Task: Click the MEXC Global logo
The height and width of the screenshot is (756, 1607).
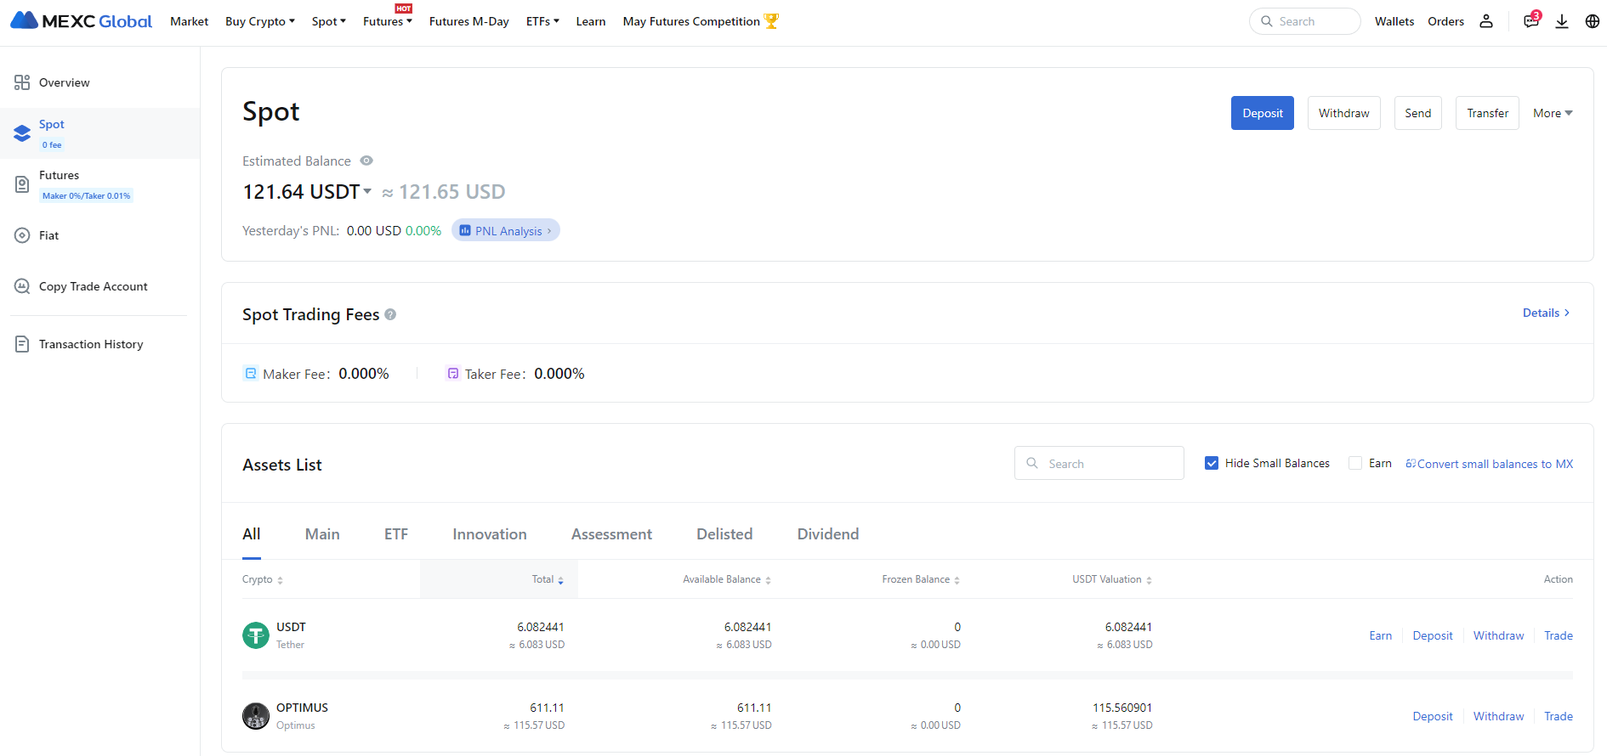Action: 82,21
